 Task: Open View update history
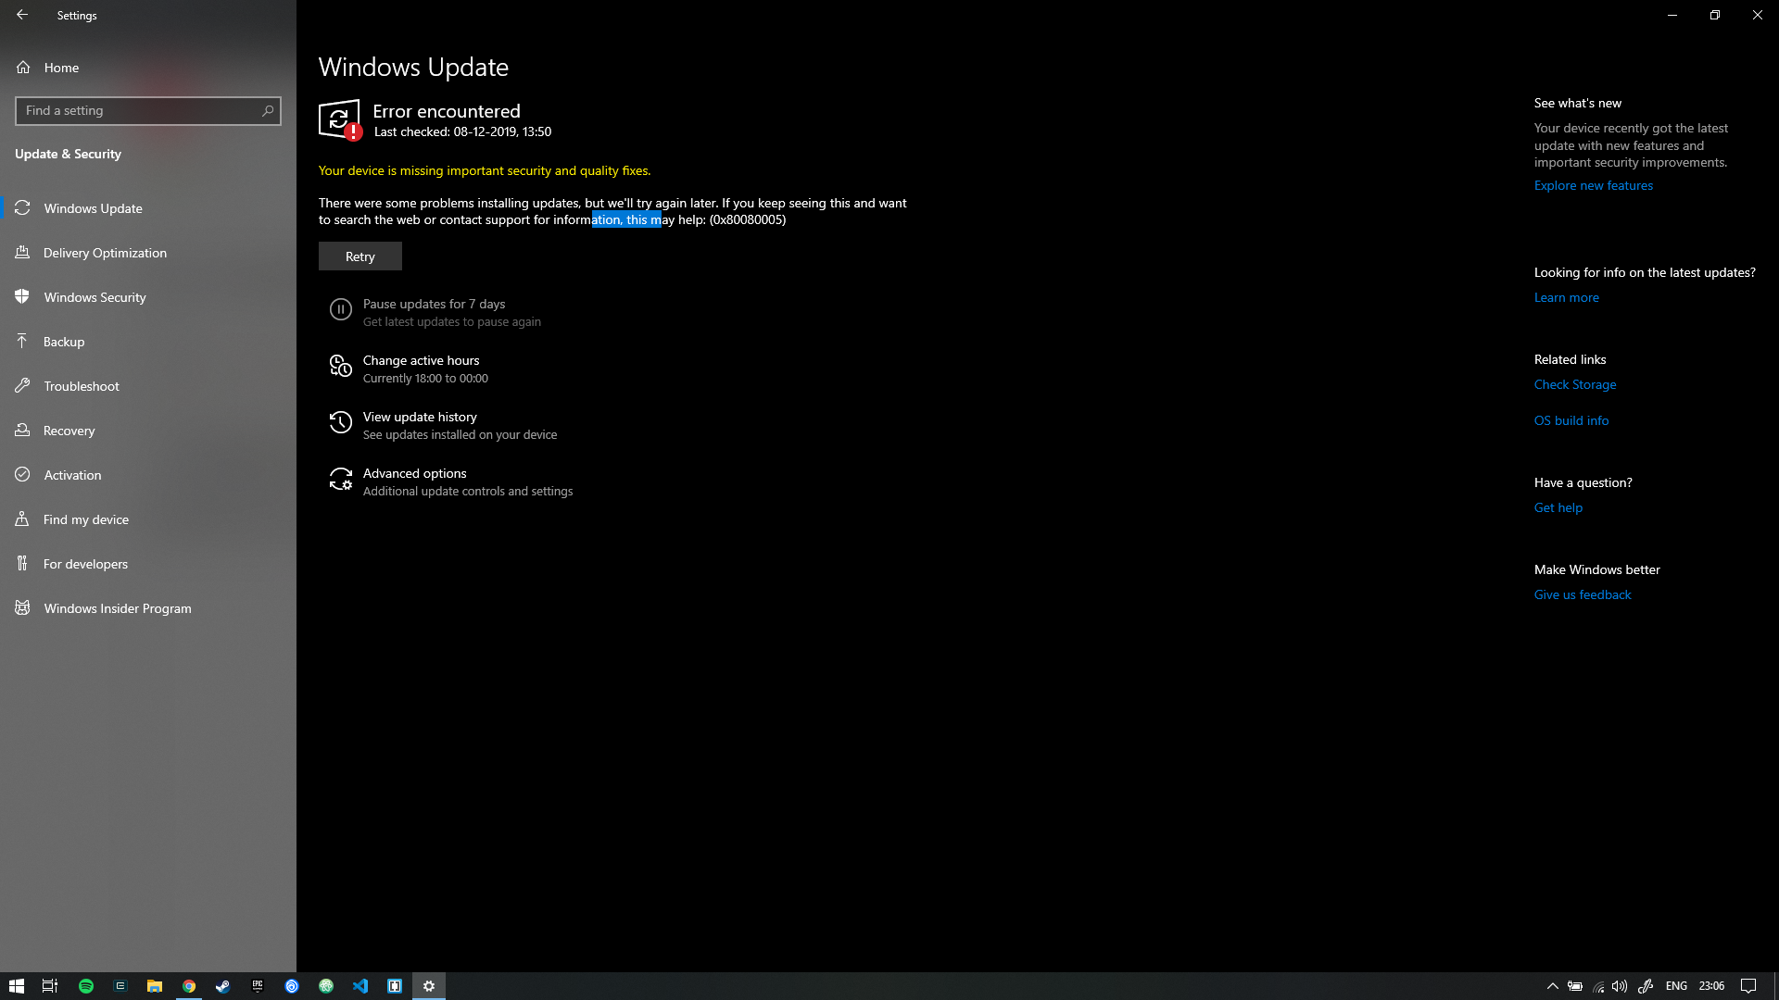tap(420, 417)
